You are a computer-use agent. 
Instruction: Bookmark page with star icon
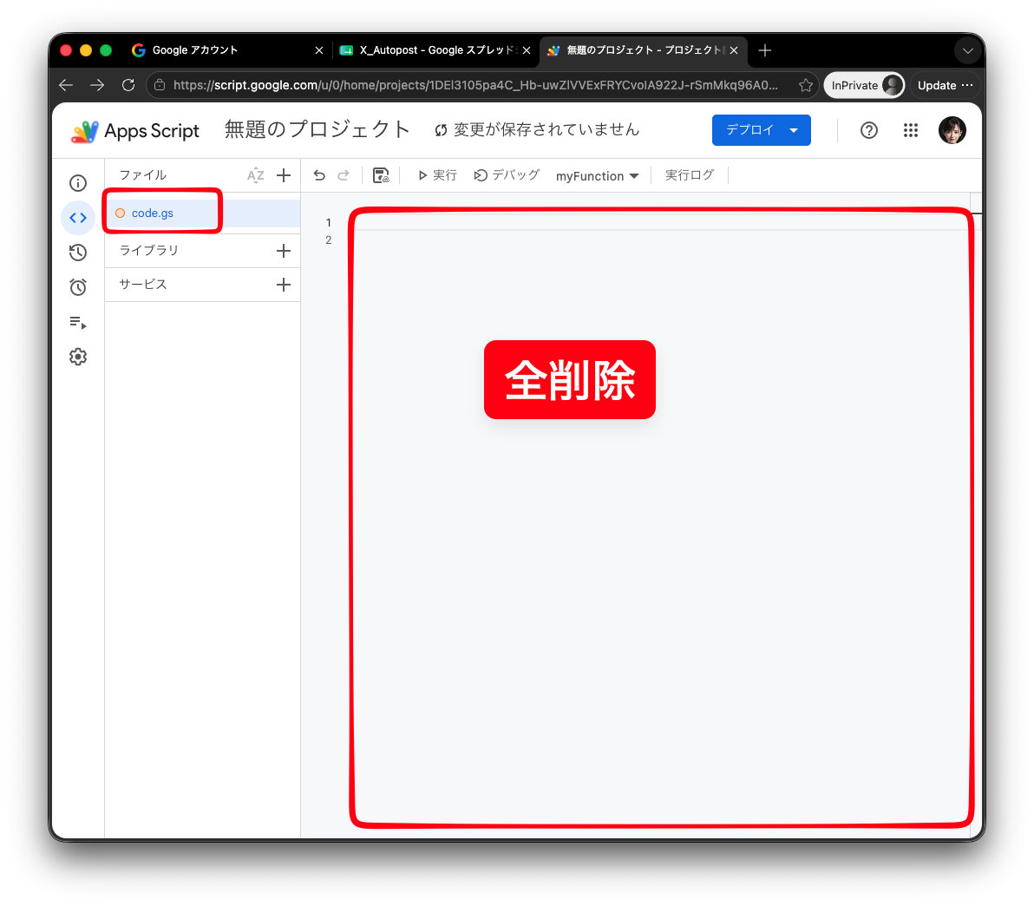805,85
